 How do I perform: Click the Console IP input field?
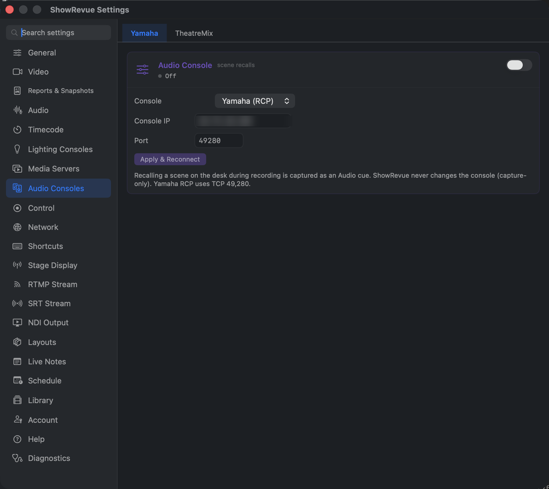click(x=243, y=121)
